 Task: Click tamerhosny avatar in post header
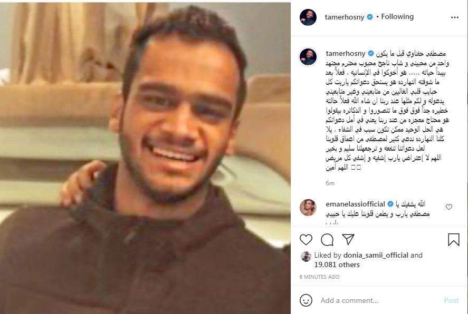tap(308, 17)
